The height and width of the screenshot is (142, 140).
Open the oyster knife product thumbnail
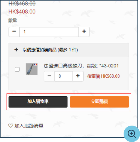[32, 69]
